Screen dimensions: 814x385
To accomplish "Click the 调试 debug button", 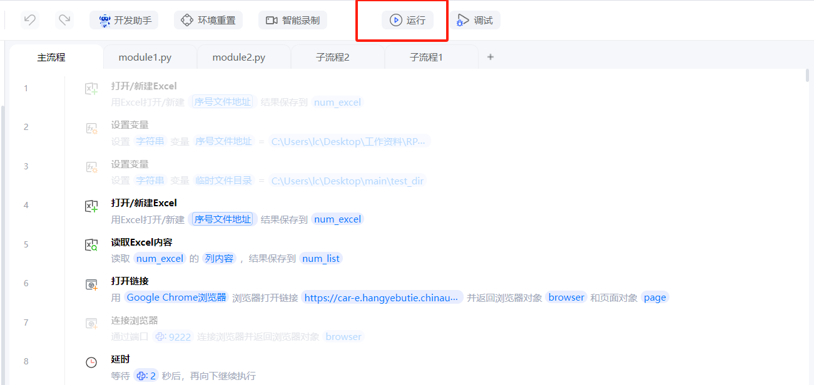I will coord(475,20).
